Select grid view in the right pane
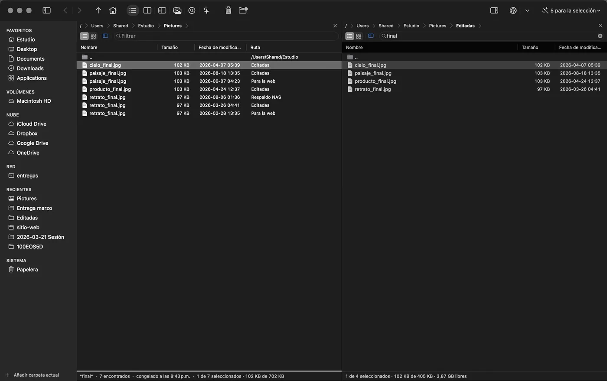This screenshot has height=381, width=607. click(359, 36)
